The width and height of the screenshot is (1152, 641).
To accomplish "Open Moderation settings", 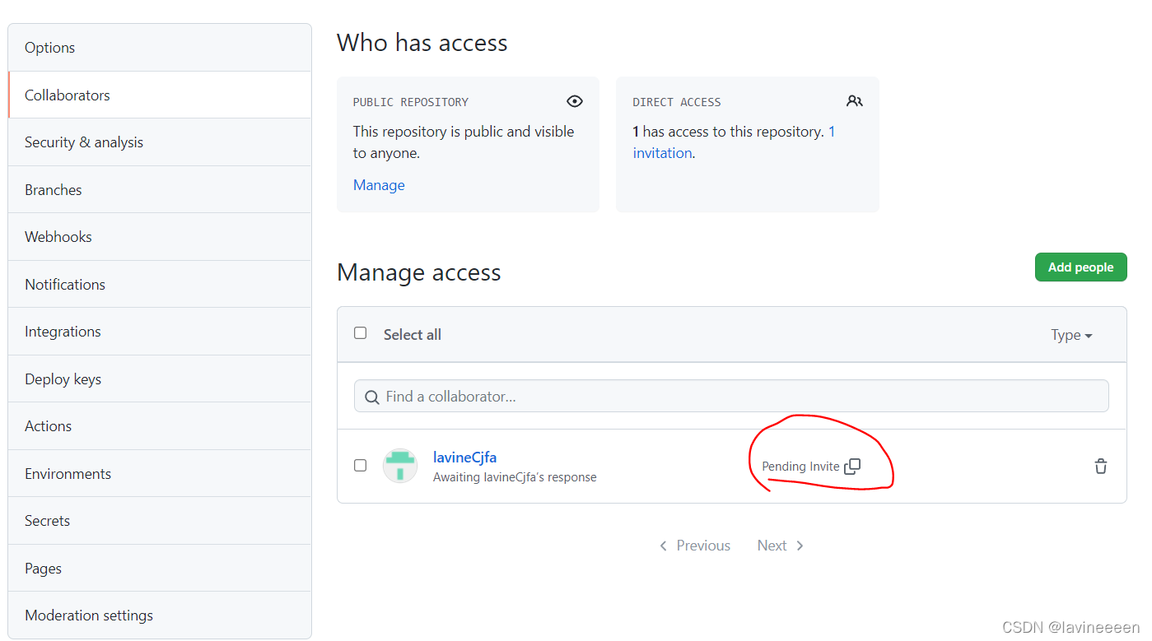I will point(160,615).
